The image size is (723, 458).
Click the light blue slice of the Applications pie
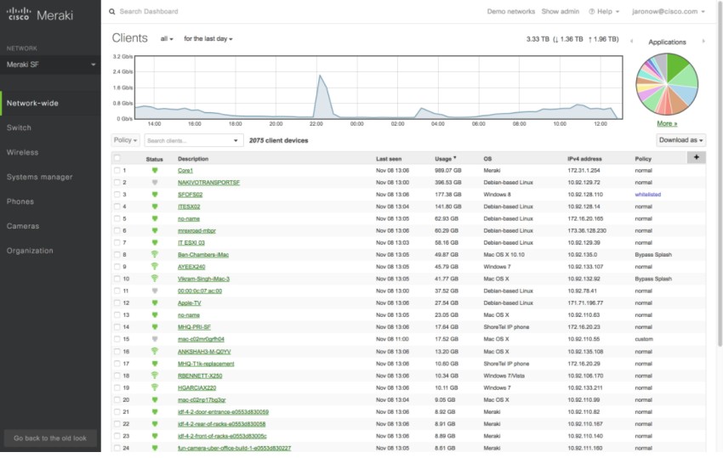pos(686,95)
